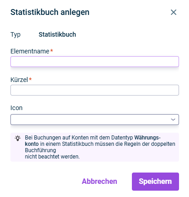Click the Kürzel field label
Image resolution: width=189 pixels, height=197 pixels.
pos(19,80)
